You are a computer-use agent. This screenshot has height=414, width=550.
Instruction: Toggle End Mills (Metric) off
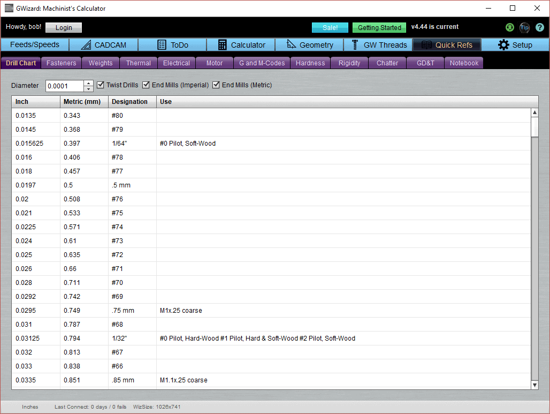(216, 85)
